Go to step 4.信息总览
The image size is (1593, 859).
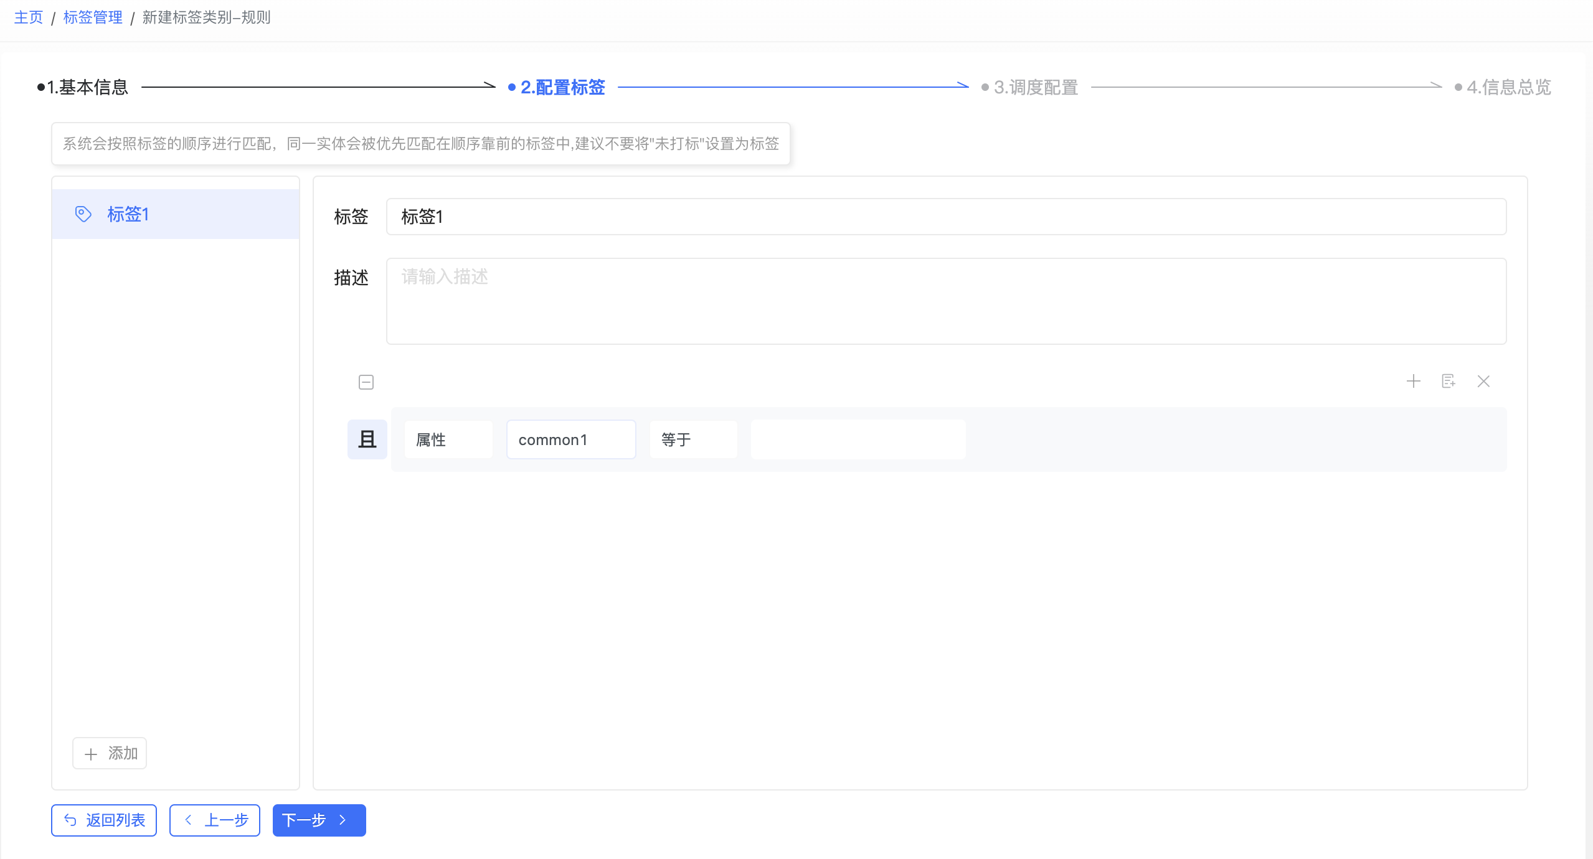[1503, 87]
